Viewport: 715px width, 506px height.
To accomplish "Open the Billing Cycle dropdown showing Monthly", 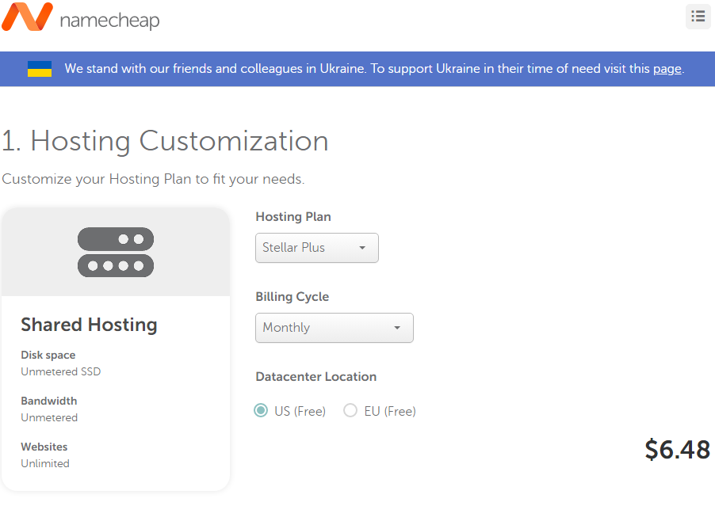I will pyautogui.click(x=335, y=328).
